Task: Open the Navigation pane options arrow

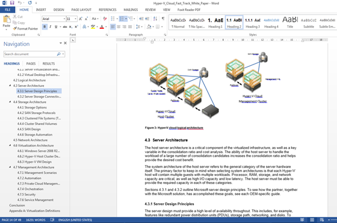Action: coord(61,43)
